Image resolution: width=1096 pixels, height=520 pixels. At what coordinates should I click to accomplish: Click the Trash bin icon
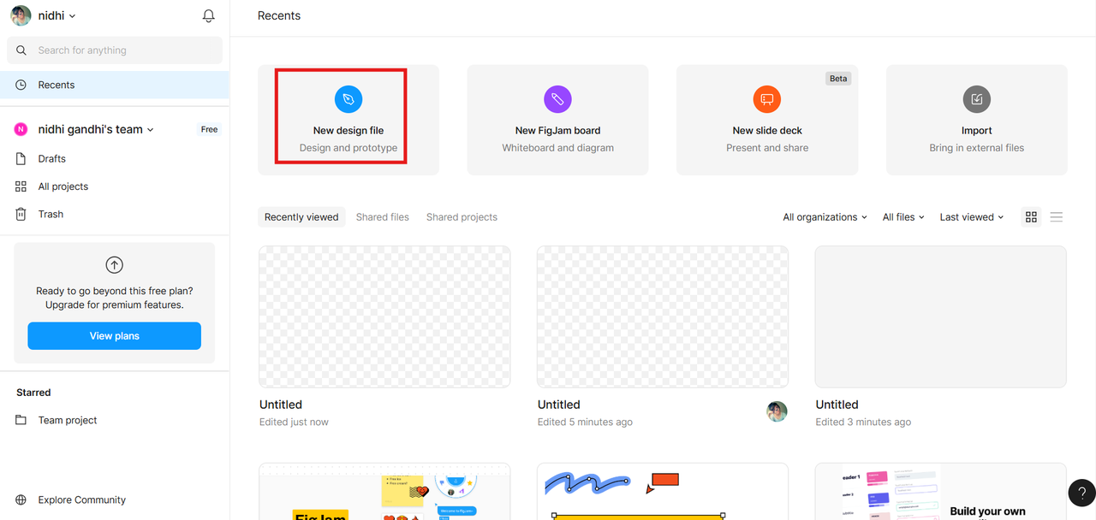tap(21, 214)
